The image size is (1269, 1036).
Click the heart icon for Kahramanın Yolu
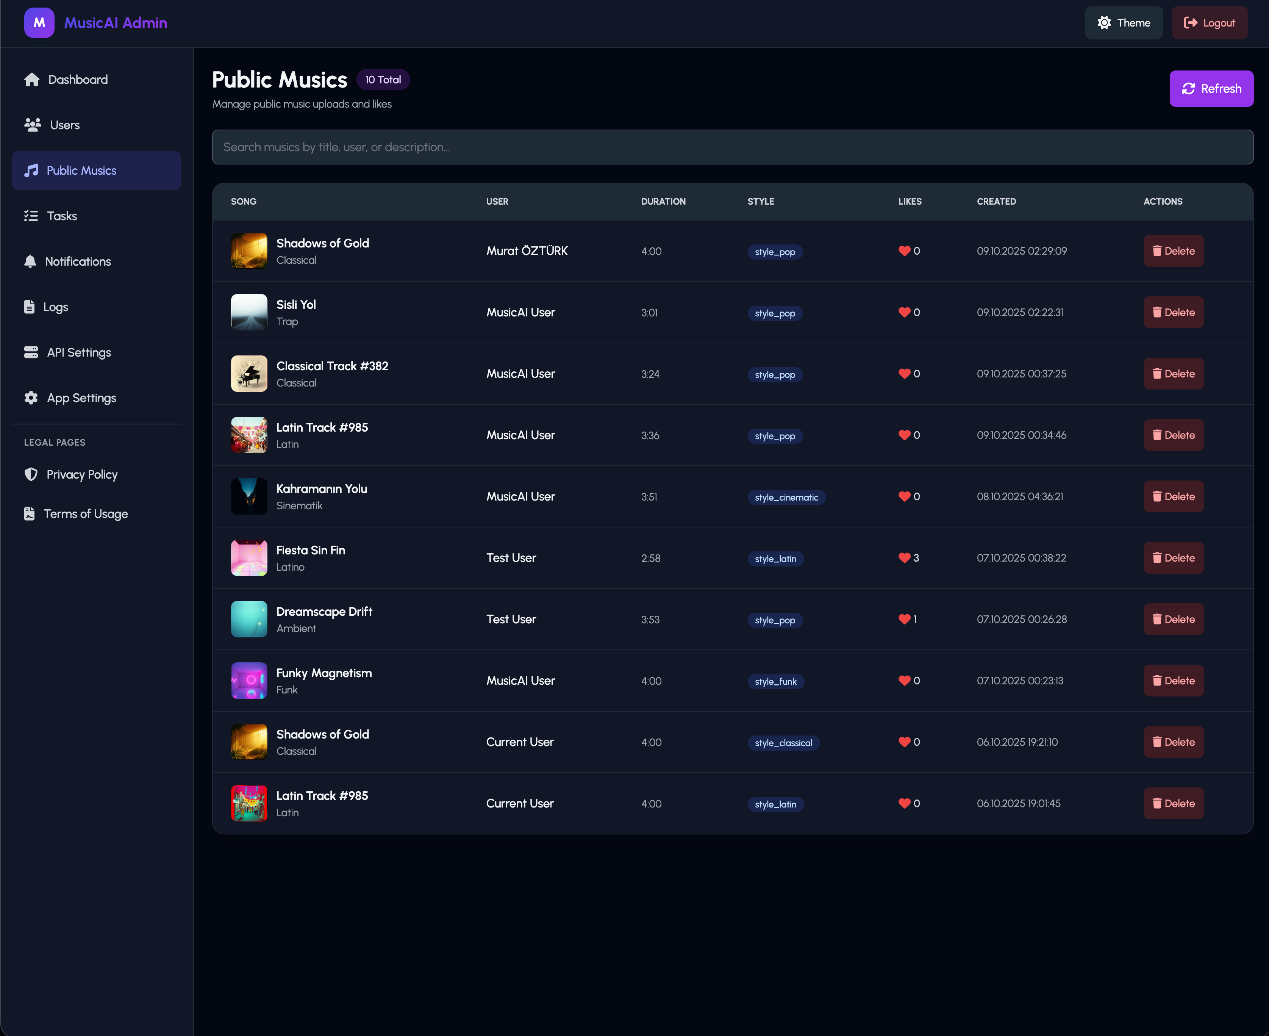click(x=904, y=496)
